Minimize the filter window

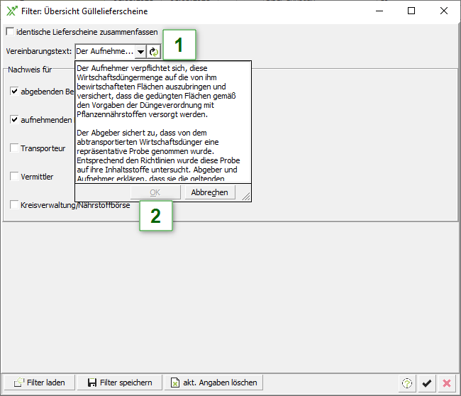pyautogui.click(x=379, y=11)
